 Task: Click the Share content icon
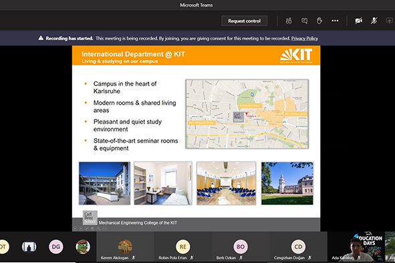coord(390,21)
